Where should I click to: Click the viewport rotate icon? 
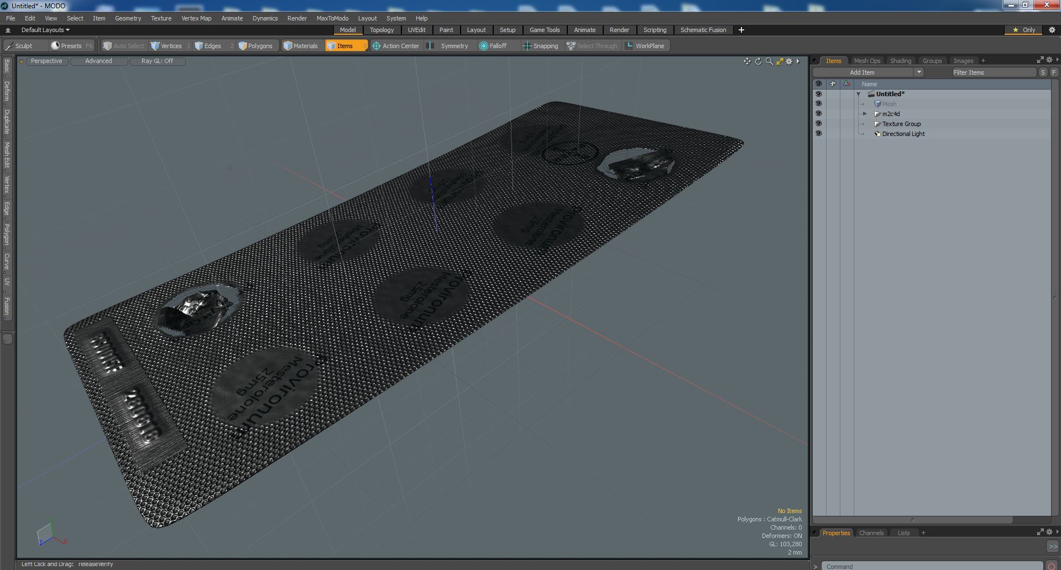758,61
